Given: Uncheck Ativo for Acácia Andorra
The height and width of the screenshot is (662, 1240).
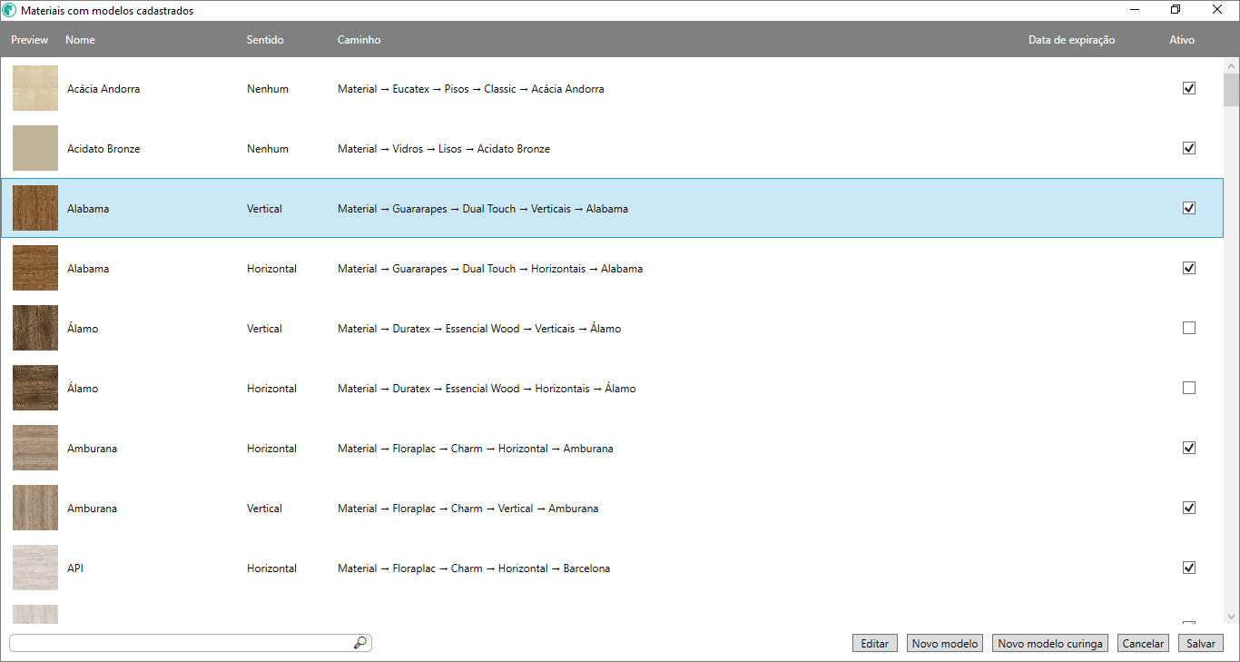Looking at the screenshot, I should 1189,89.
